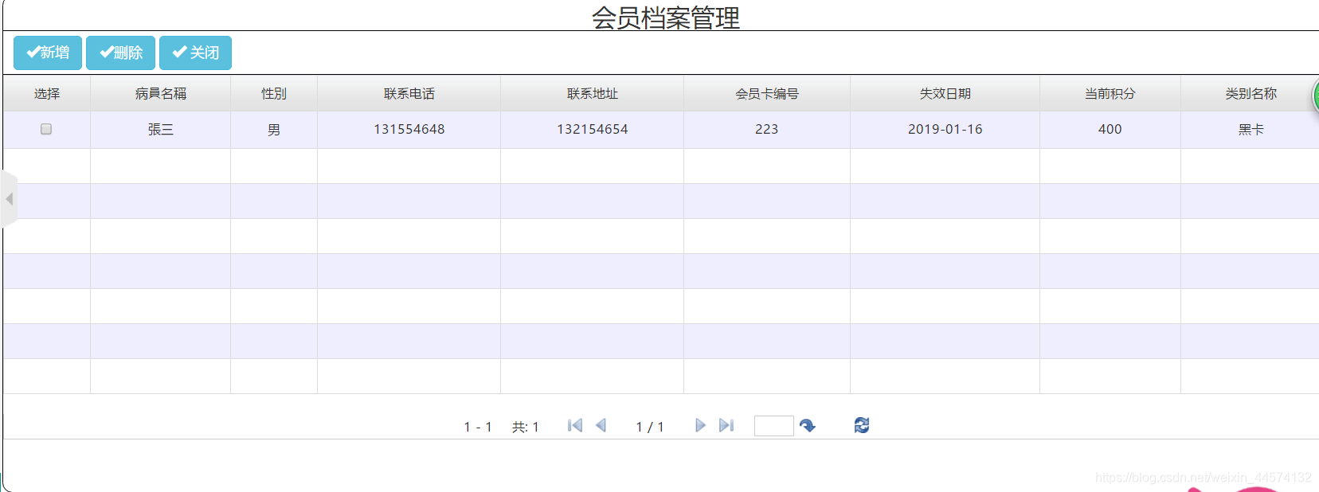Go to next page arrow

700,425
